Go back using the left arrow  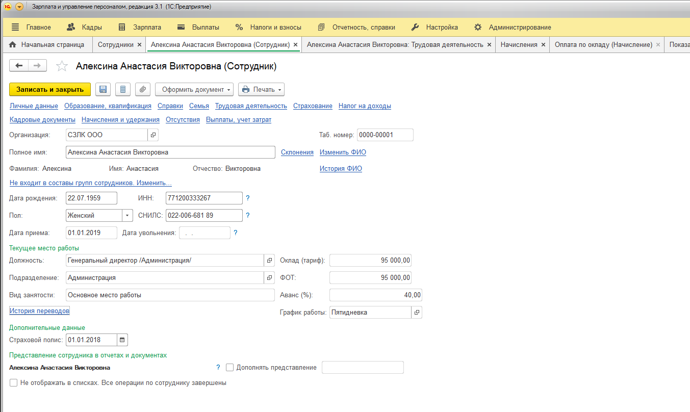(19, 66)
